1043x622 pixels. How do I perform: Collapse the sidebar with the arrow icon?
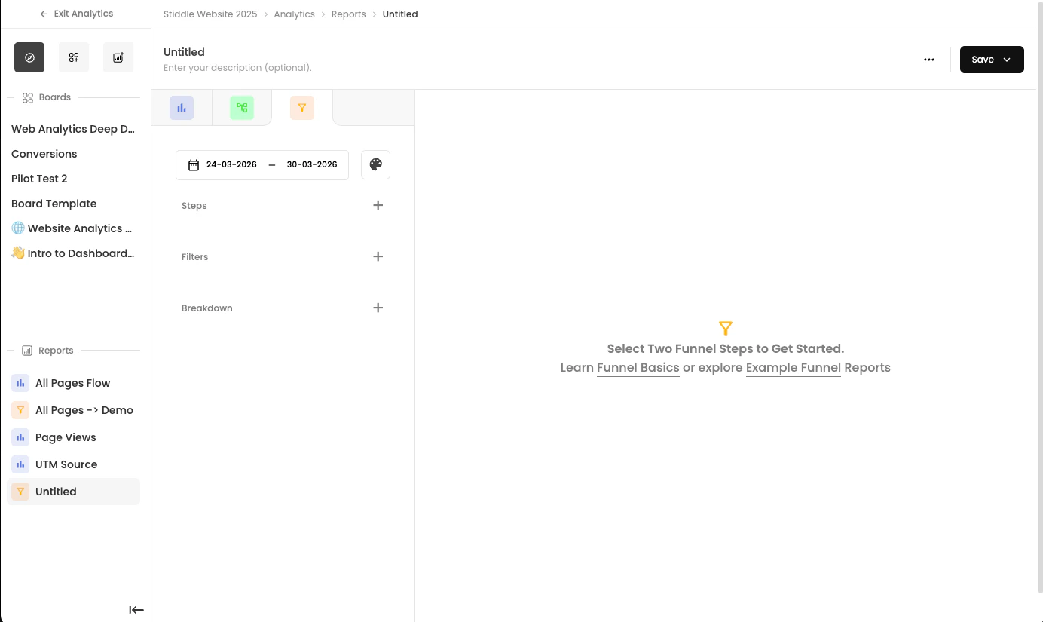pos(136,610)
